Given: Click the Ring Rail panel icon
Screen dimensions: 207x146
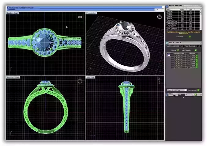Looking at the screenshot, I should pyautogui.click(x=167, y=94).
